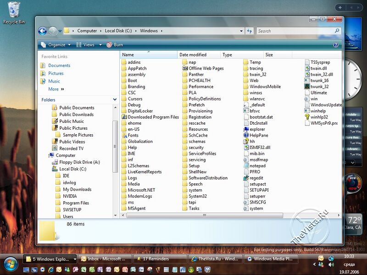Open Documents favorite link
This screenshot has height=275, width=367.
(59, 66)
